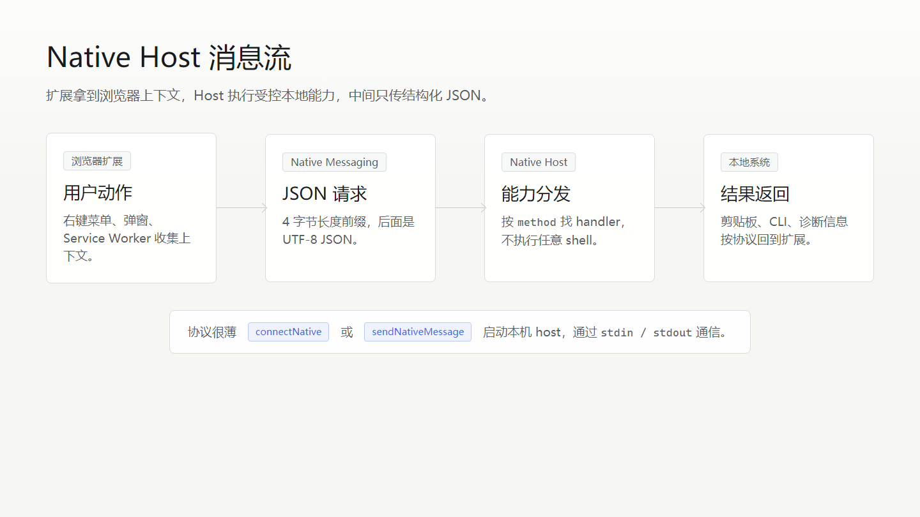The image size is (920, 517).
Task: Click the 协议很薄 label
Action: 212,332
